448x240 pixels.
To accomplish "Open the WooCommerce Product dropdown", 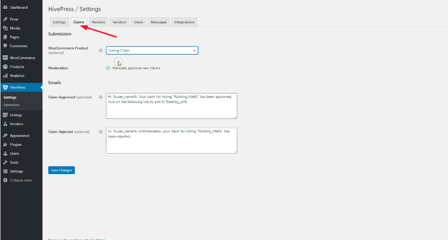I will (x=152, y=50).
